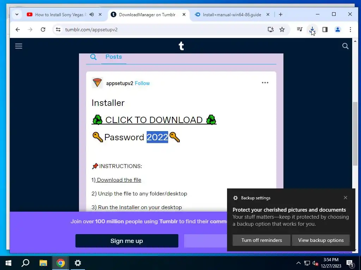Open the post's three-dot options menu
361x270 pixels.
coord(265,83)
